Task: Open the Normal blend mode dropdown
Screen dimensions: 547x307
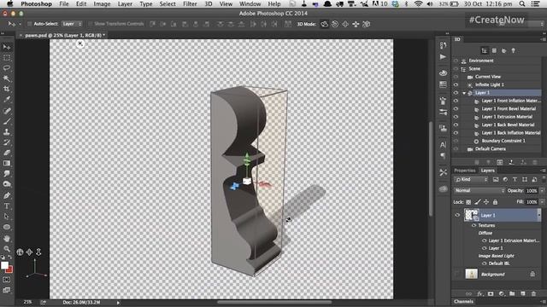Action: click(479, 191)
